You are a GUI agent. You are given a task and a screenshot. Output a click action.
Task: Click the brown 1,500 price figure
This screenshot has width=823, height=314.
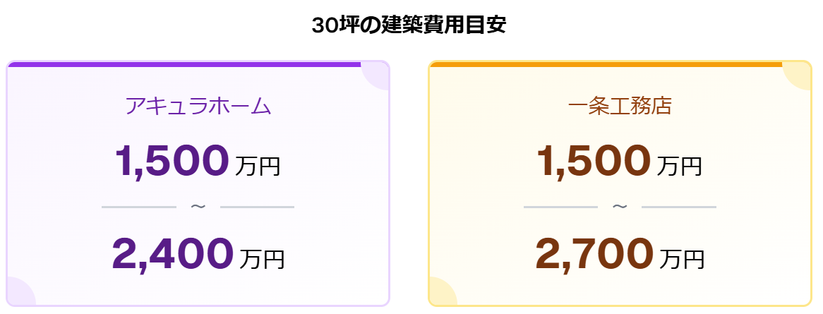tap(593, 160)
